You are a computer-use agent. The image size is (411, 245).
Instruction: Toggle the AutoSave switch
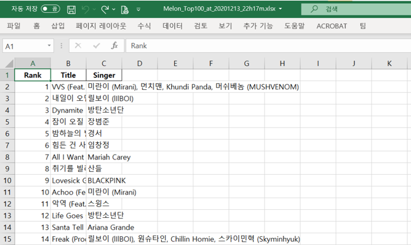tap(50, 9)
